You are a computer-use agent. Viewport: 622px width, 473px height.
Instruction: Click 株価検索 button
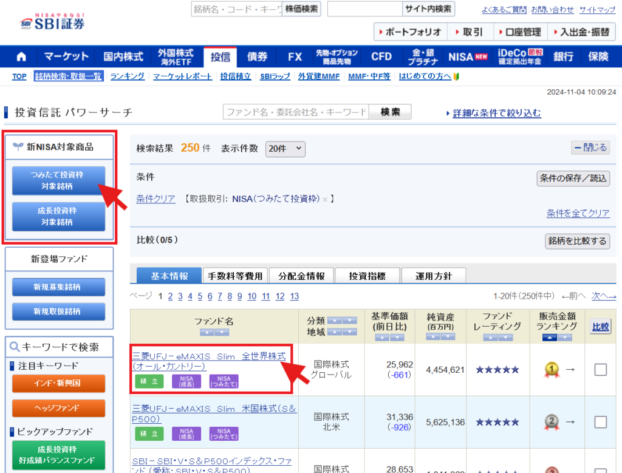pyautogui.click(x=301, y=9)
